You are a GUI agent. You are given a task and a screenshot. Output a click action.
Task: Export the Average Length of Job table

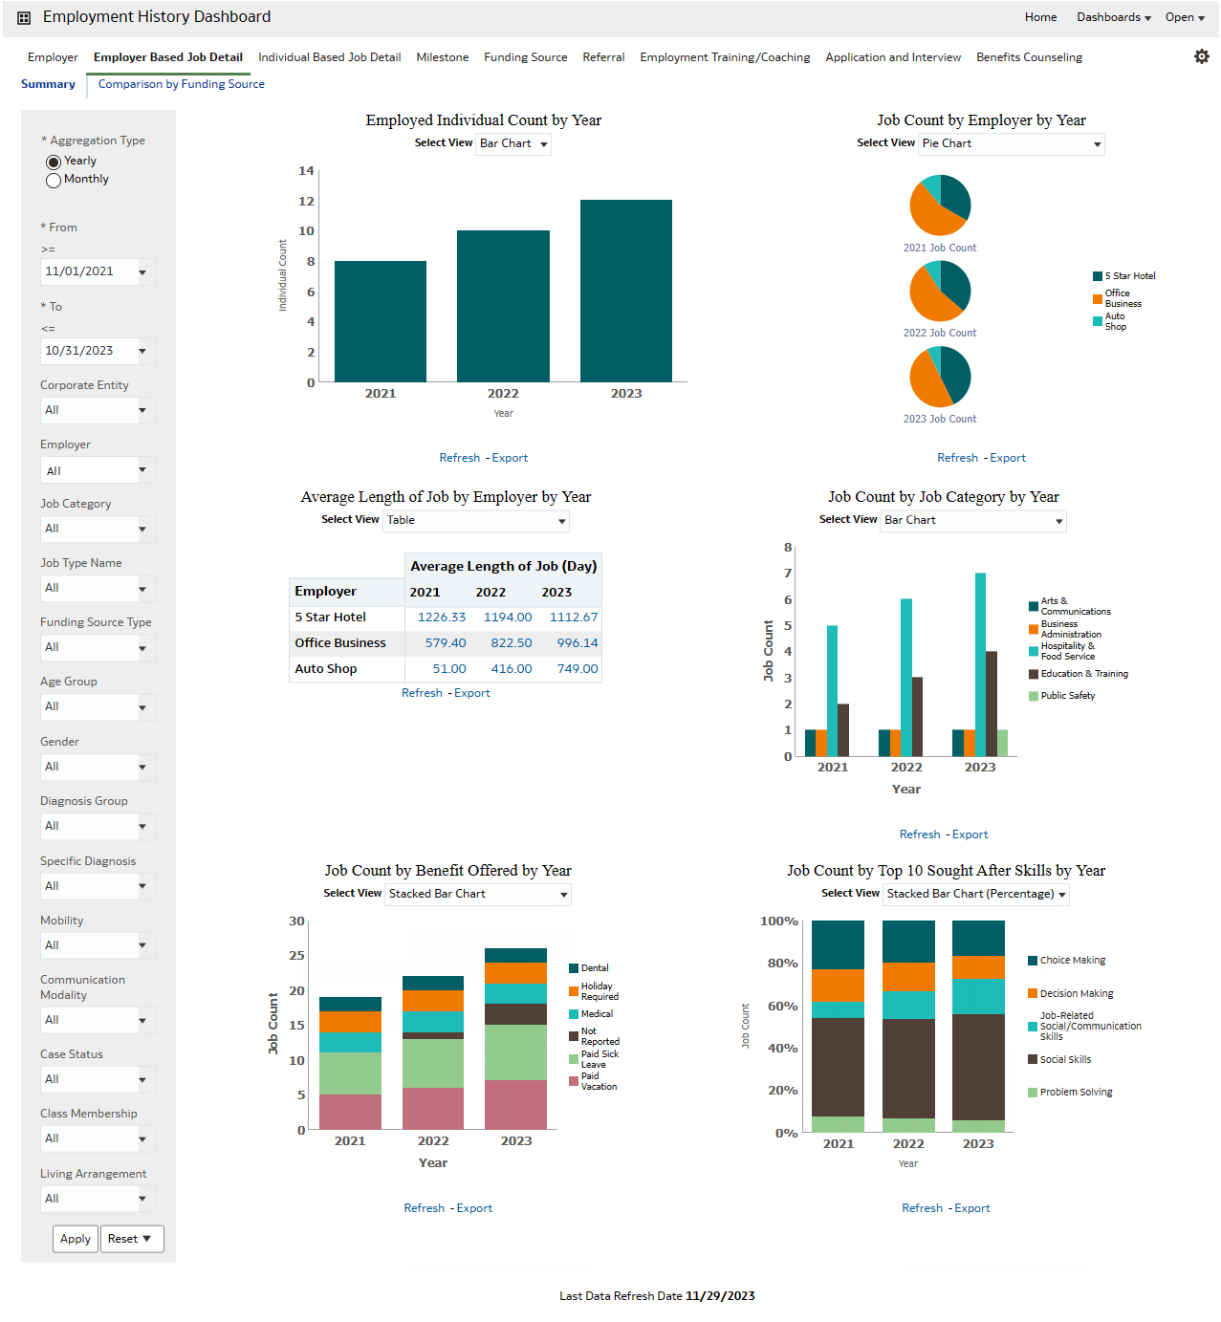472,692
